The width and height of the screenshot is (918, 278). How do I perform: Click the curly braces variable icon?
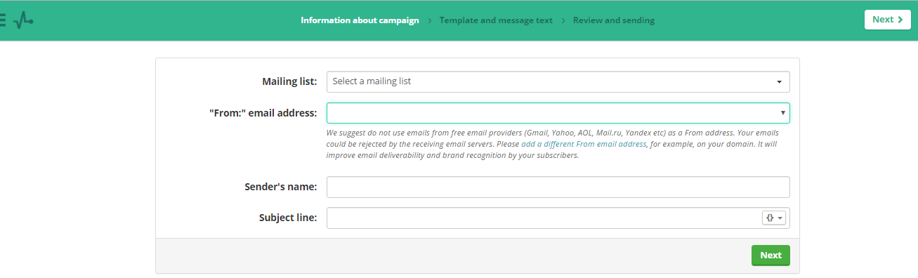770,218
